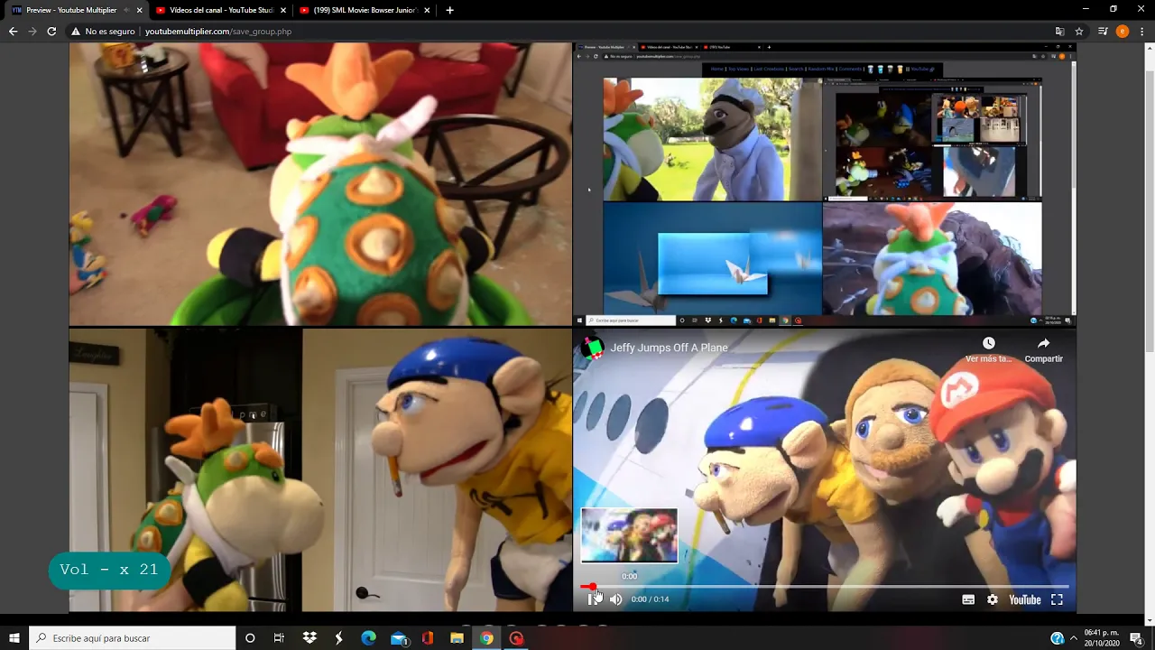The width and height of the screenshot is (1155, 650).
Task: Mute the Jeffy Jumps Off A Plane video
Action: pyautogui.click(x=615, y=599)
